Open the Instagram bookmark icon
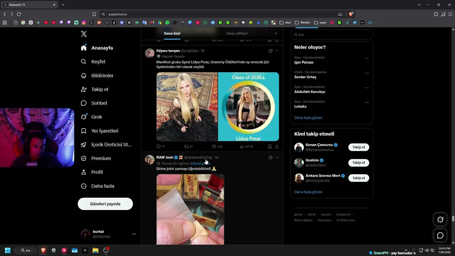This screenshot has width=455, height=256. pyautogui.click(x=84, y=22)
